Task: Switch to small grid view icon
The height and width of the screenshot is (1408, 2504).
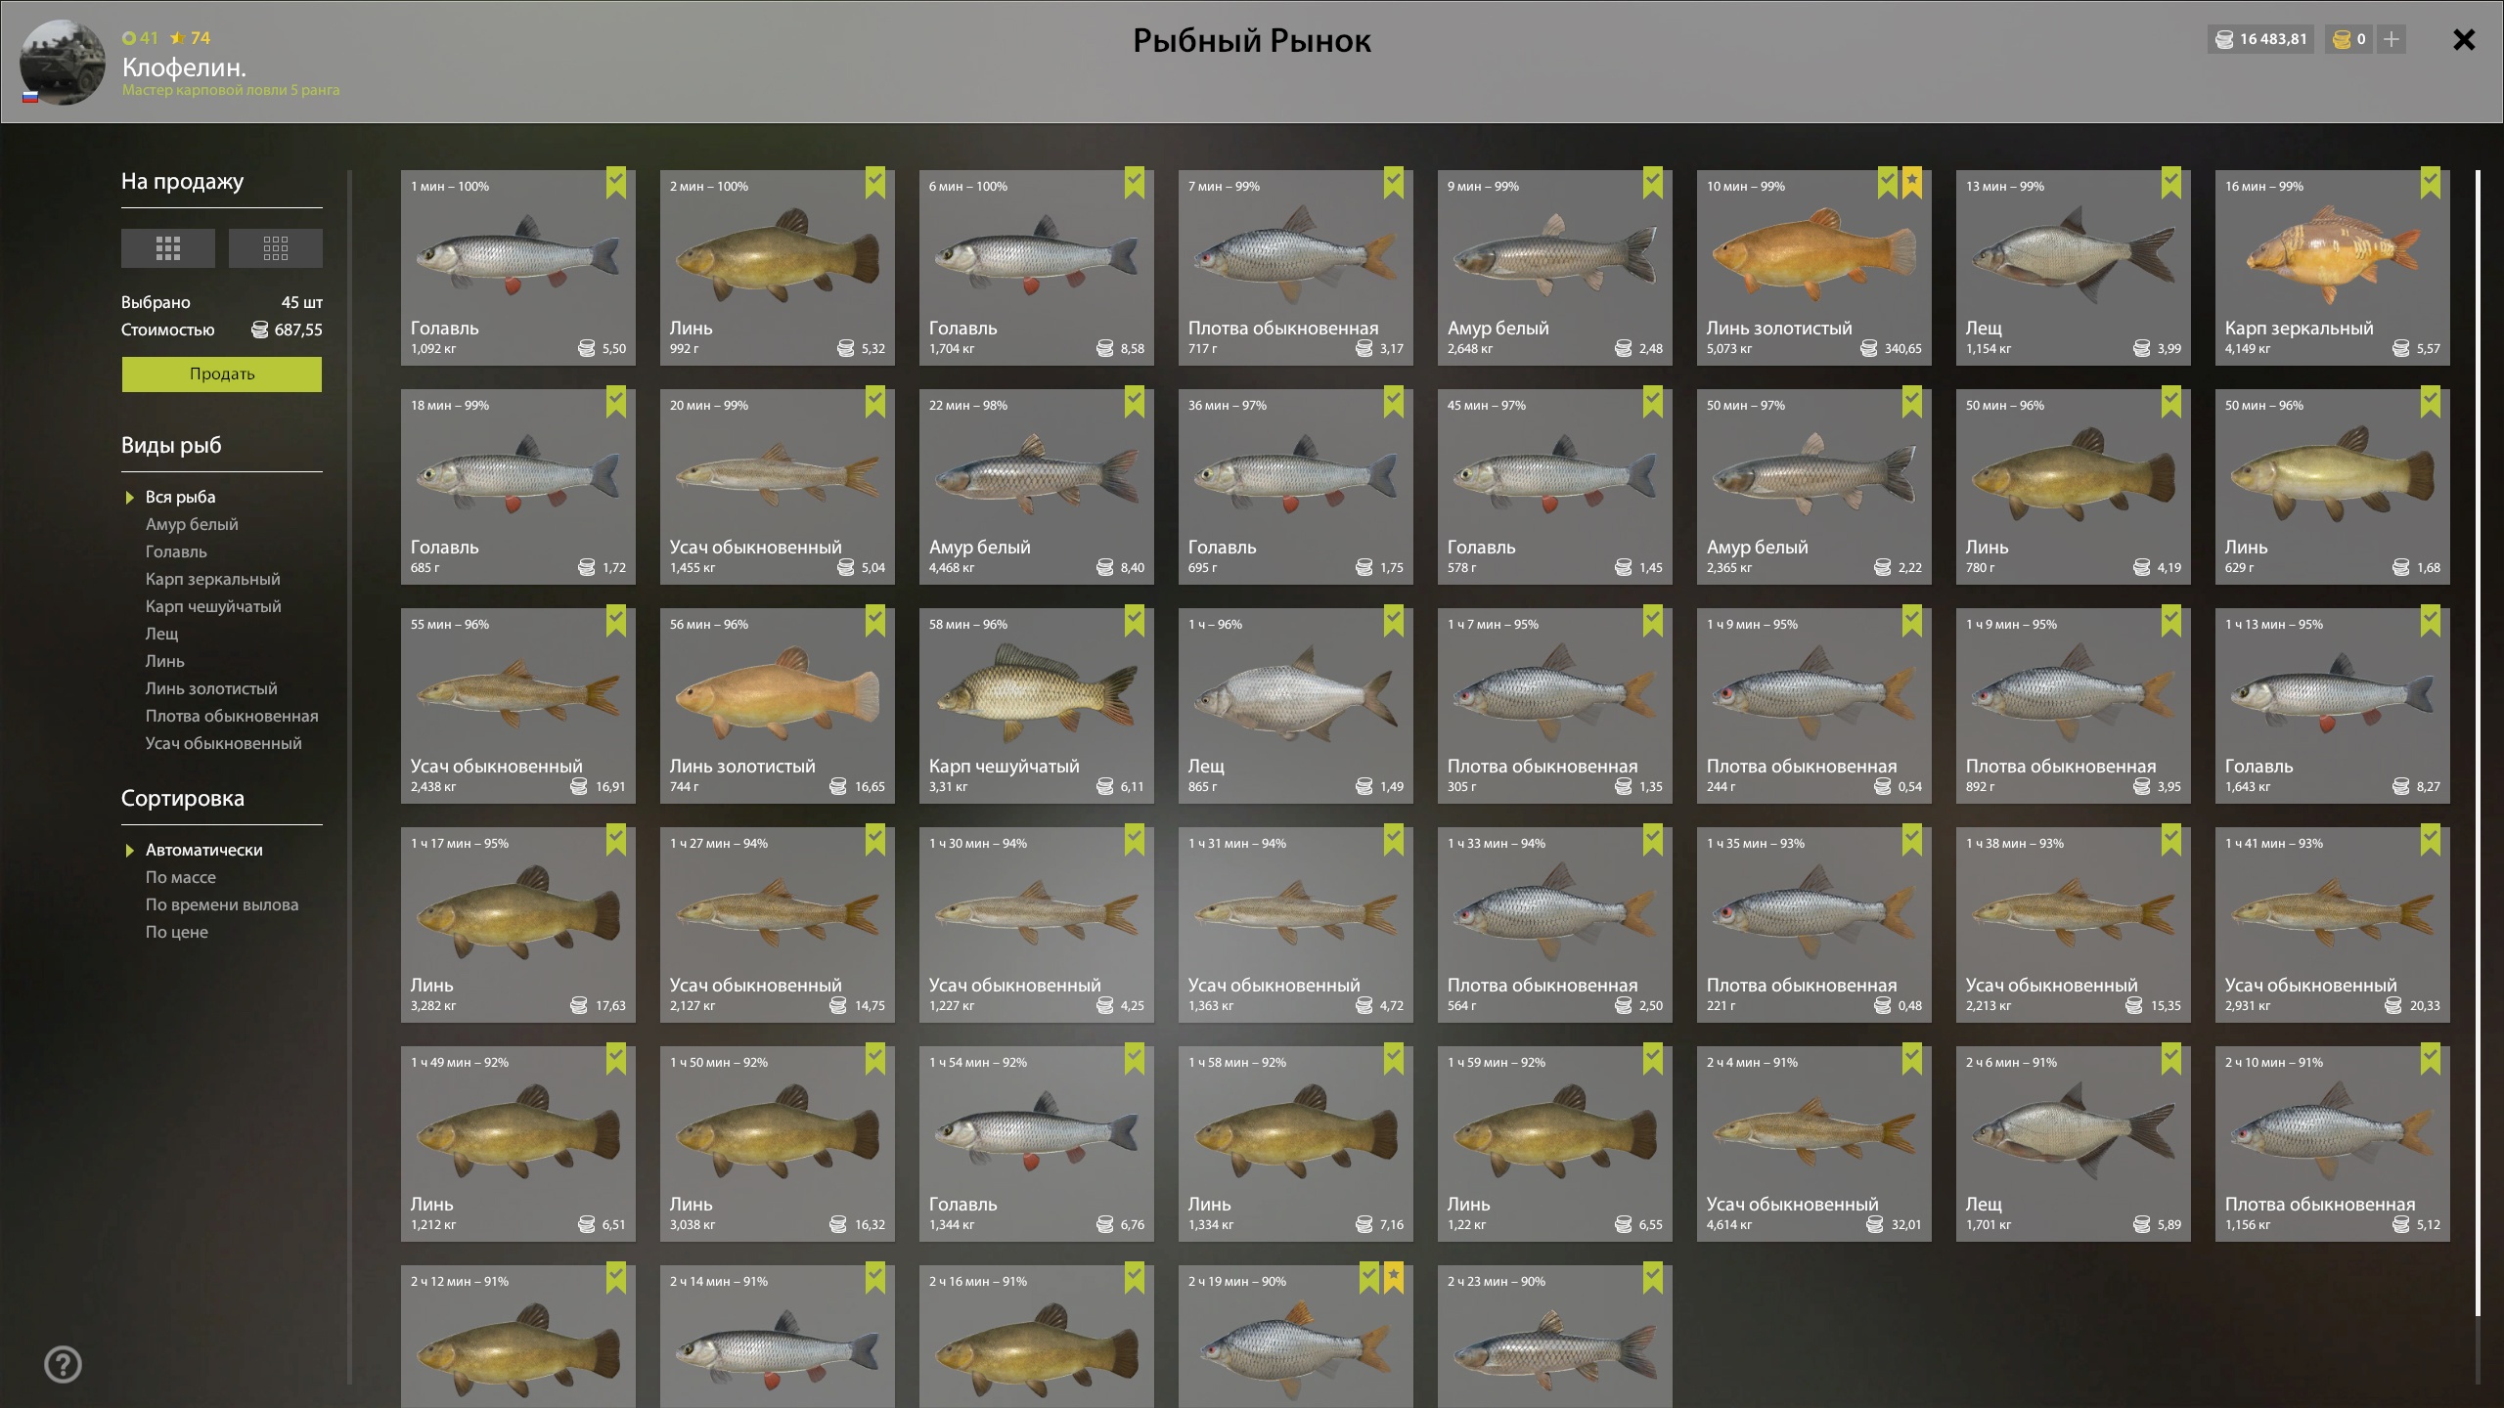Action: (275, 248)
